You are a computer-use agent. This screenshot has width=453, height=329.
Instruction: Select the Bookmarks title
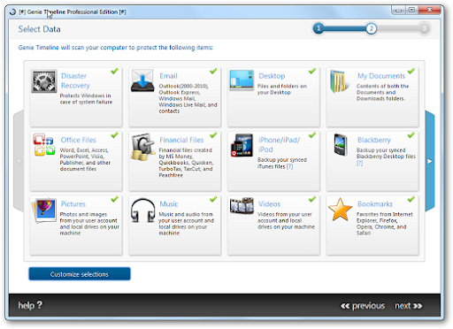point(375,204)
